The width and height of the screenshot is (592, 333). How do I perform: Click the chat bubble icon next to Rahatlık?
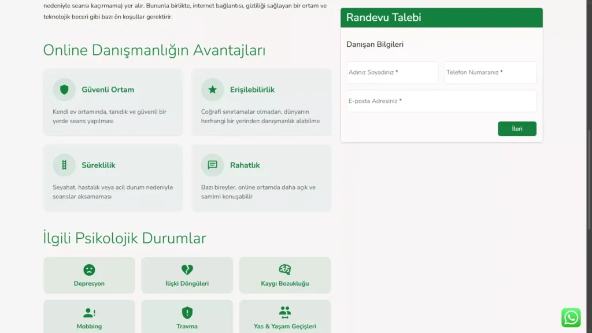pos(212,164)
